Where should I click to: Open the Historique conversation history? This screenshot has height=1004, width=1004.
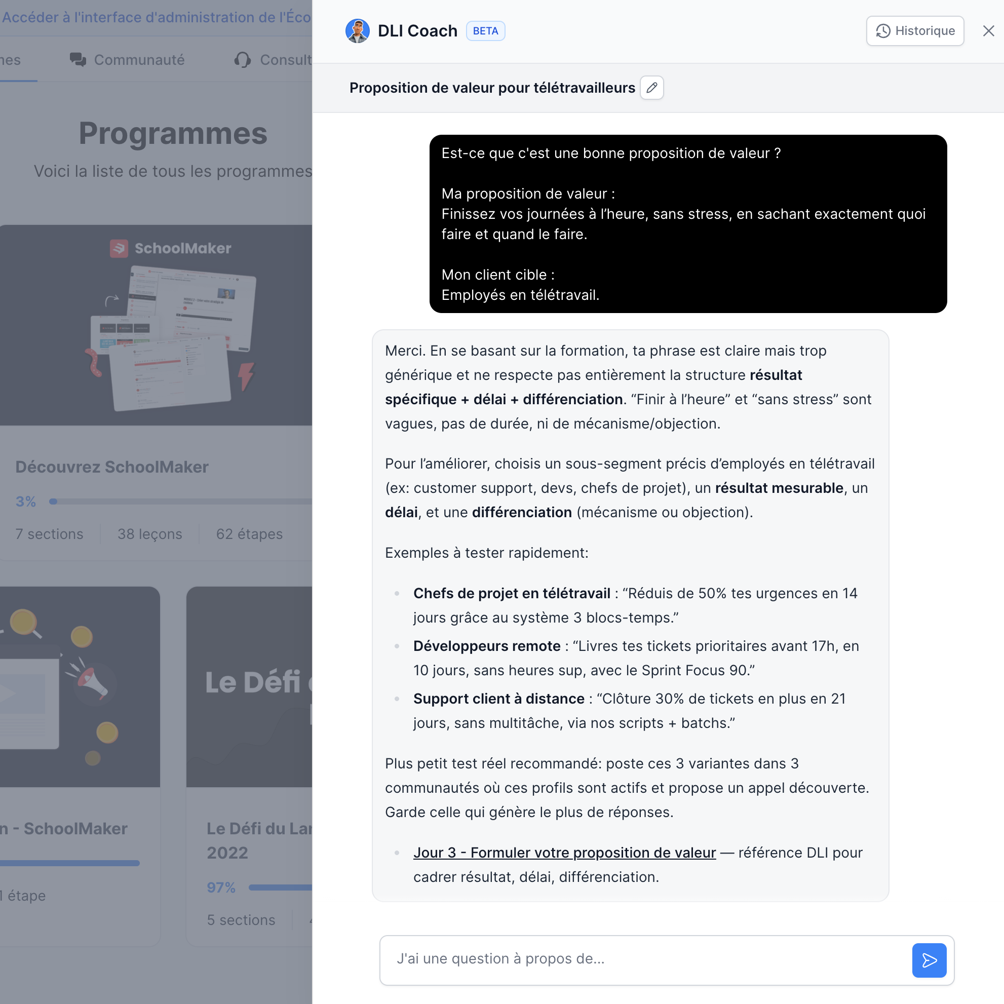[x=915, y=31]
